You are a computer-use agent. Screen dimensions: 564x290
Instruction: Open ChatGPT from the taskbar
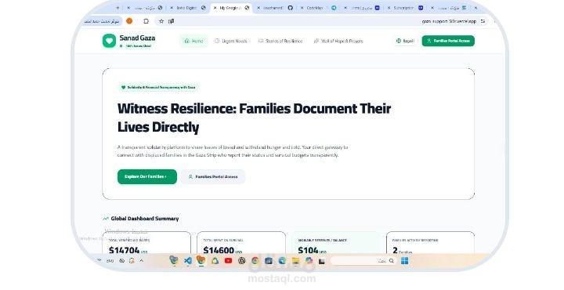click(242, 261)
